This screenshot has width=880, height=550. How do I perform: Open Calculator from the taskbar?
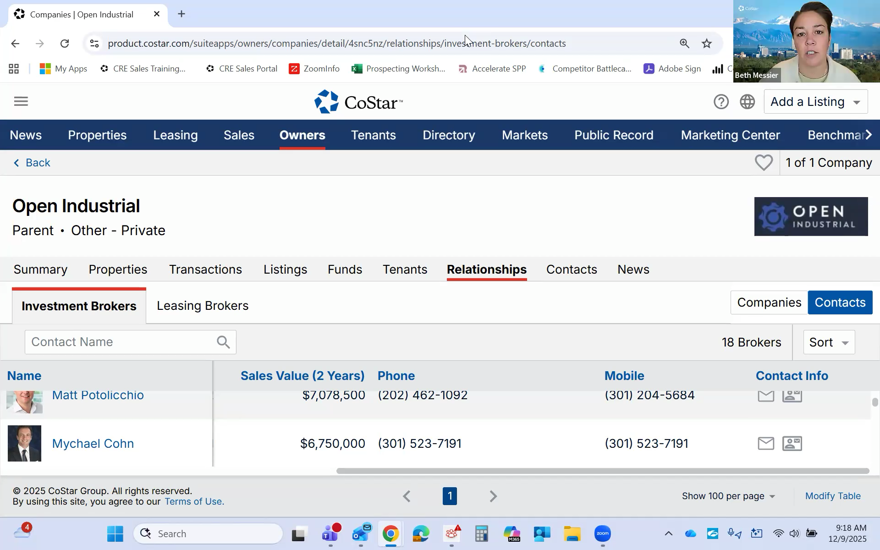coord(481,533)
